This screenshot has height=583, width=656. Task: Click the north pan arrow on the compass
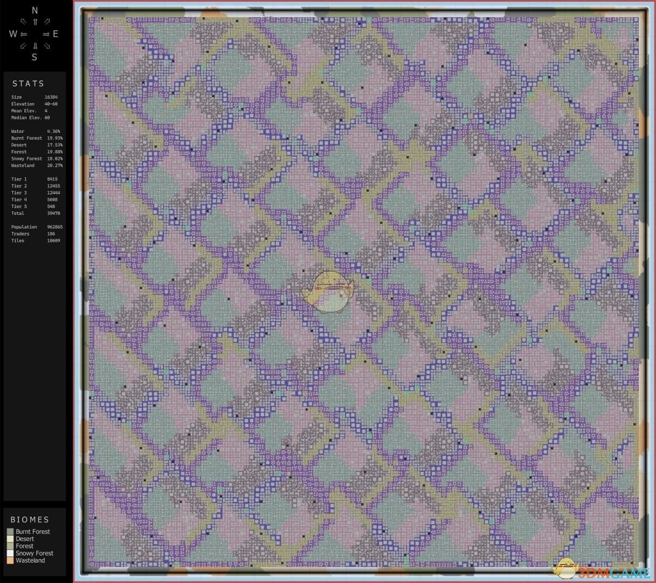(35, 22)
